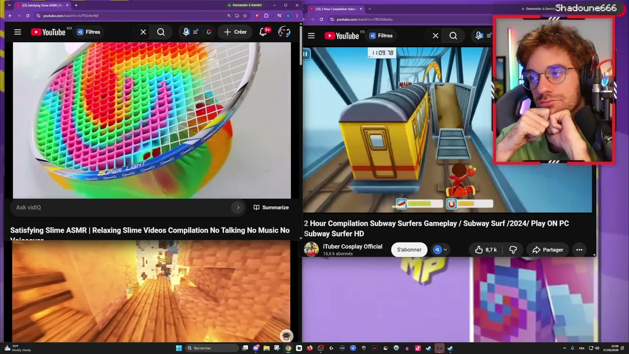Screen dimensions: 629x354
Task: Click the vidIQ Summarize button
Action: (271, 207)
